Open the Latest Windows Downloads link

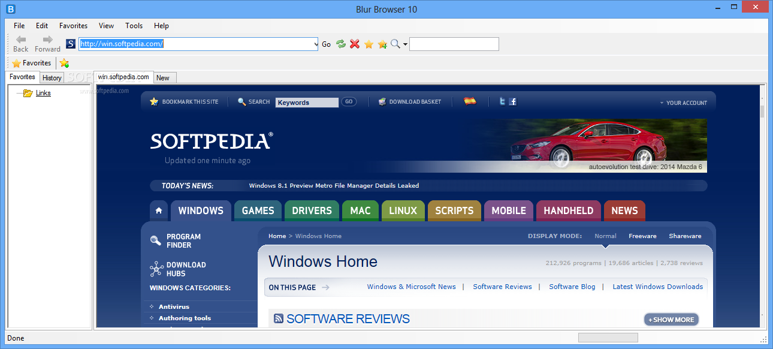coord(657,287)
